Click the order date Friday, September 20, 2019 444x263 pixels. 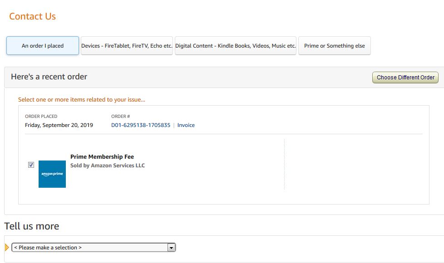59,125
